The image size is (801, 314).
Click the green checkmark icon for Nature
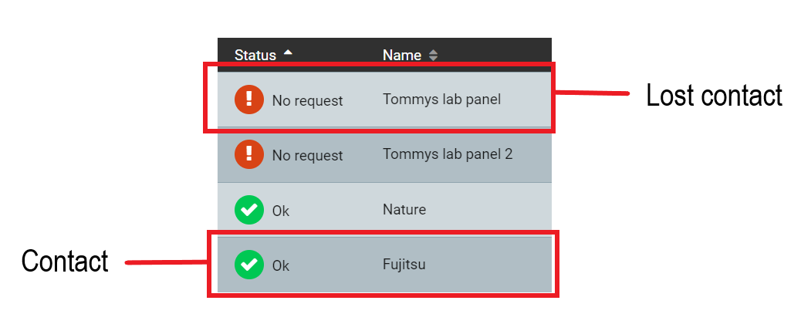coord(249,210)
